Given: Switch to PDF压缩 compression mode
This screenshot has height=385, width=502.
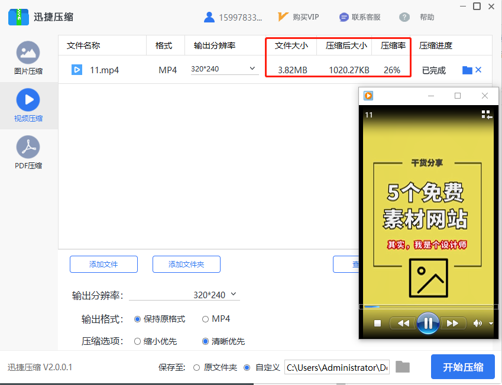Looking at the screenshot, I should (28, 152).
